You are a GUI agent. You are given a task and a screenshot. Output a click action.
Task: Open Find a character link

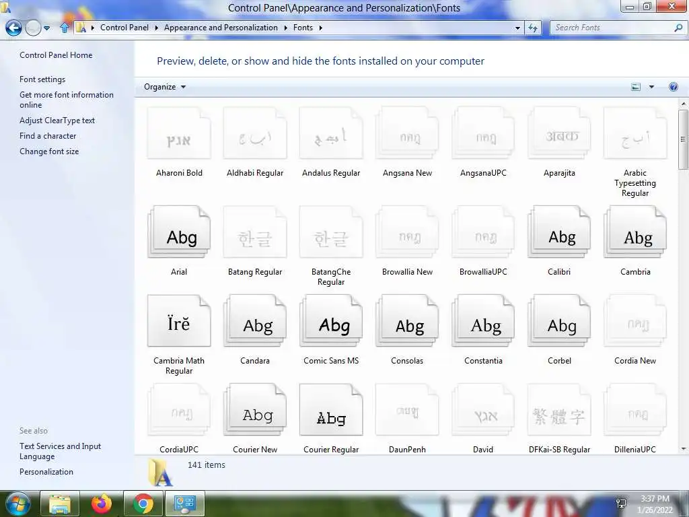point(48,136)
